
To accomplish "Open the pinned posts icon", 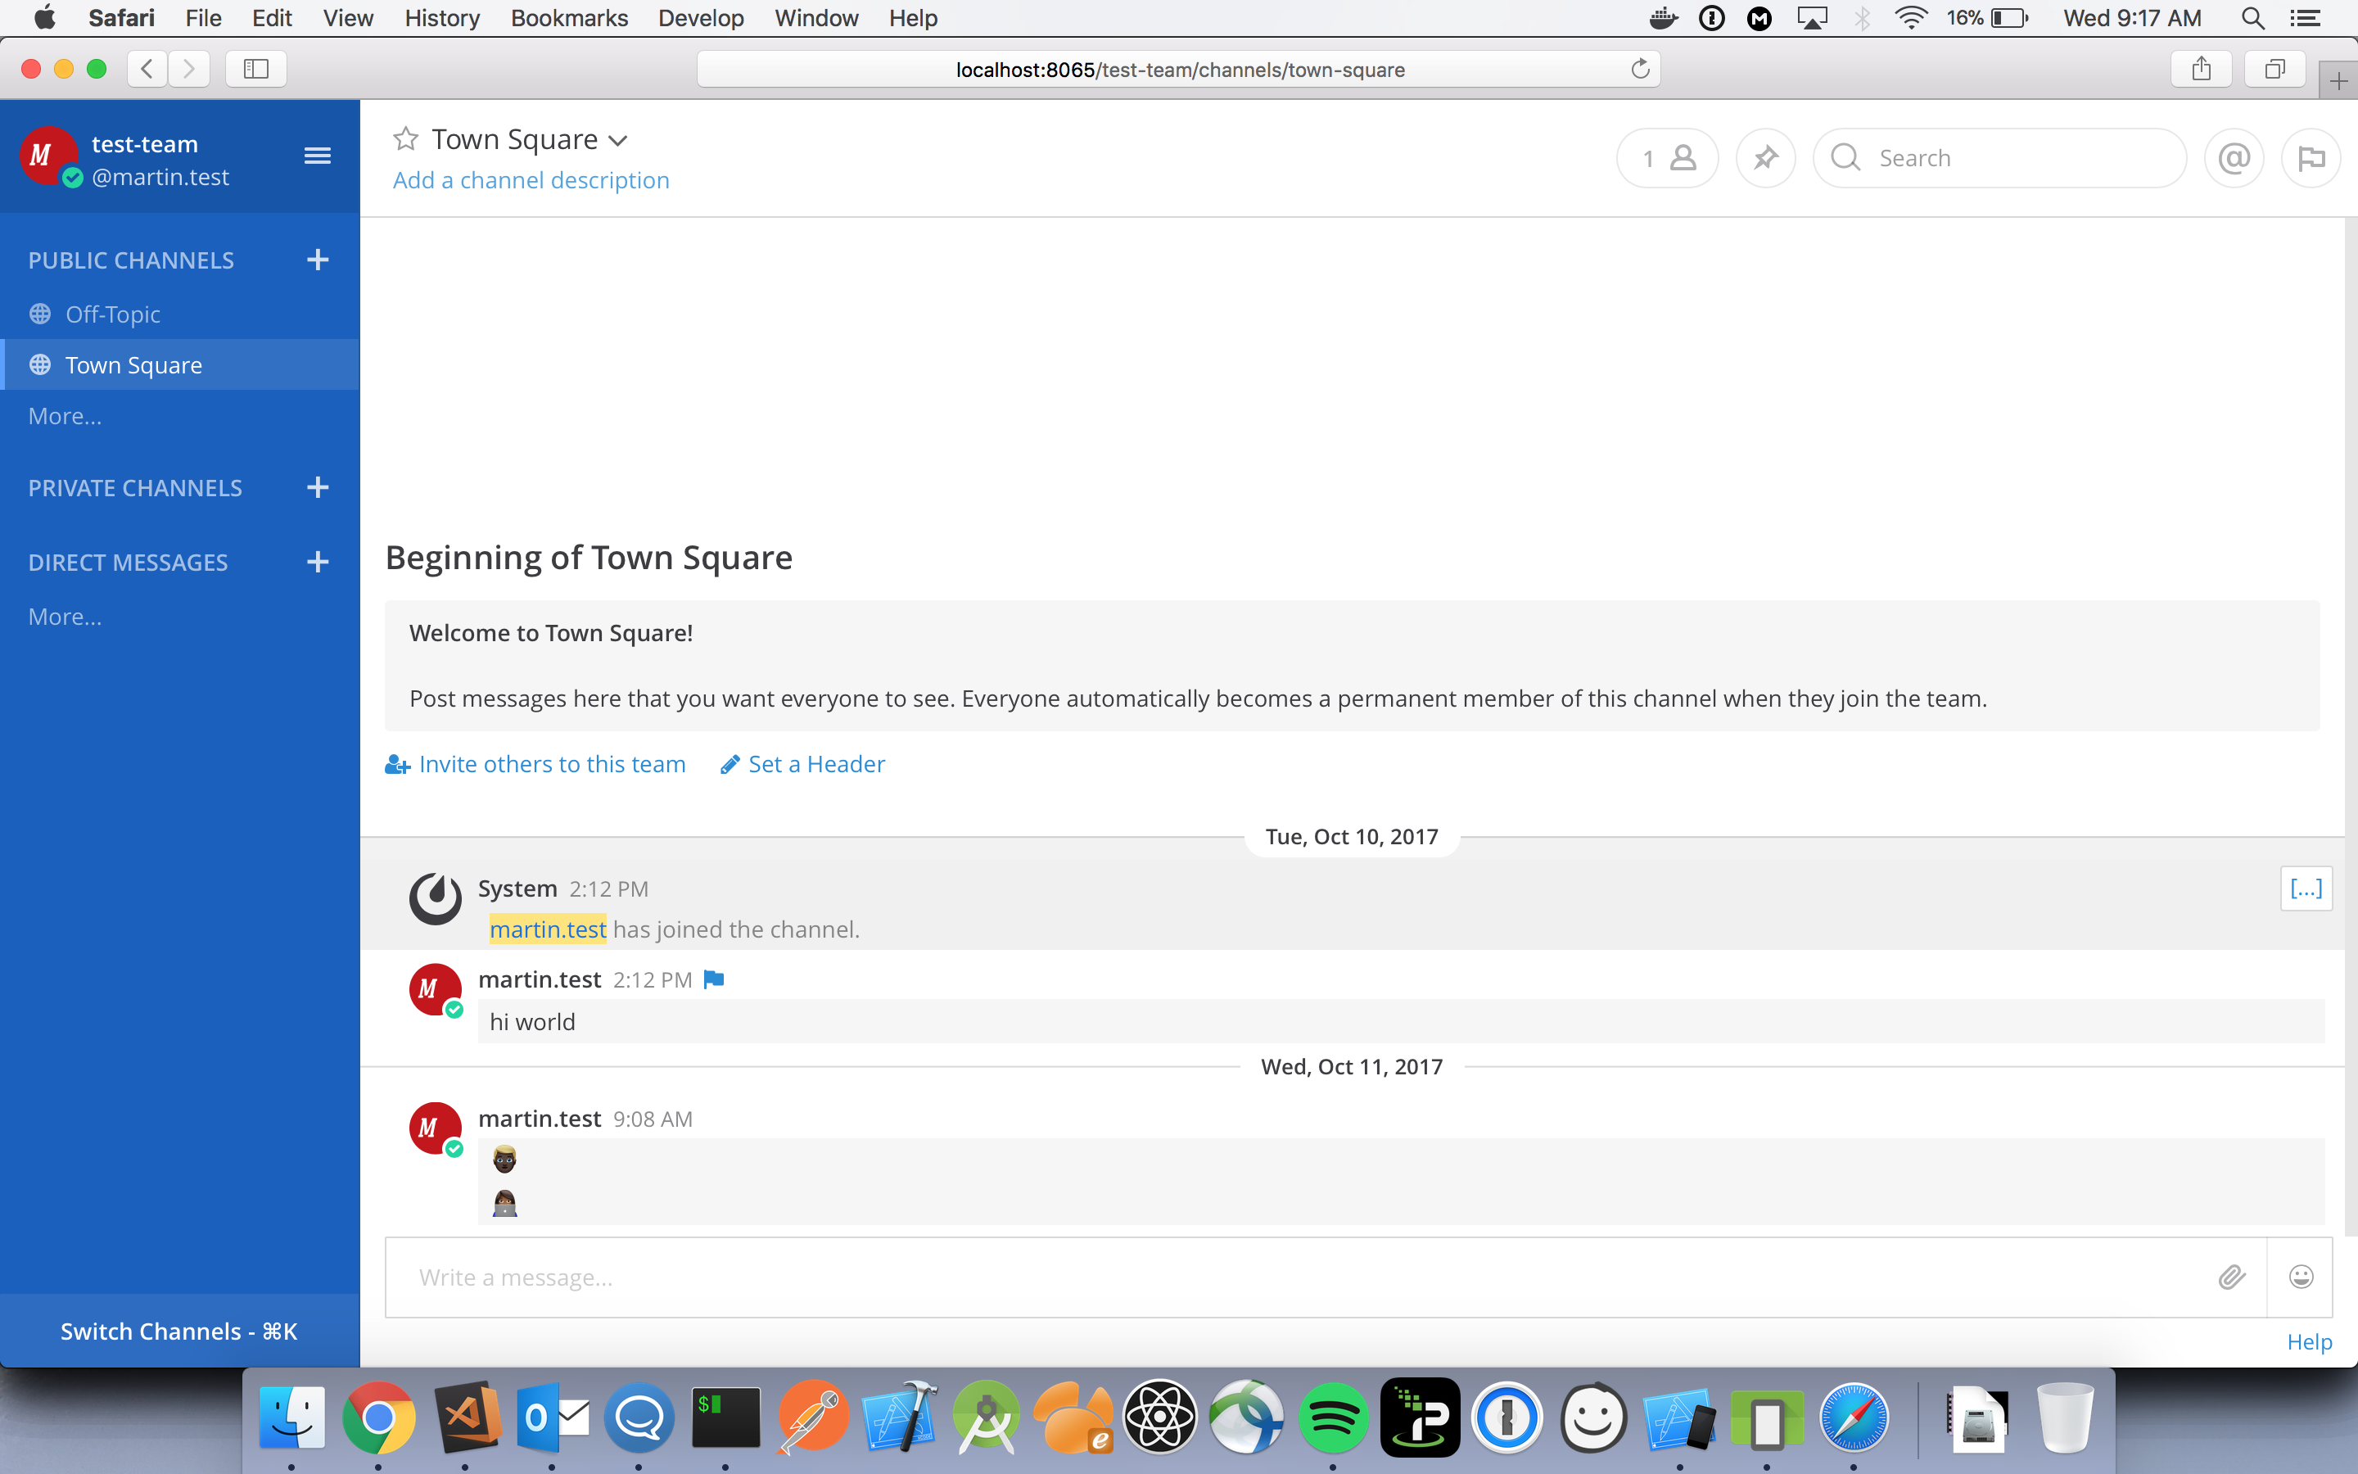I will (x=1764, y=158).
